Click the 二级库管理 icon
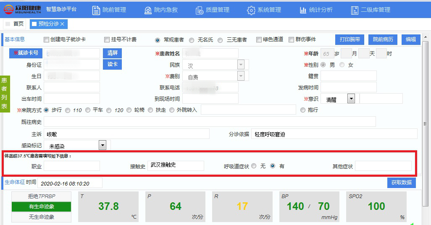431x225 pixels. pos(355,10)
